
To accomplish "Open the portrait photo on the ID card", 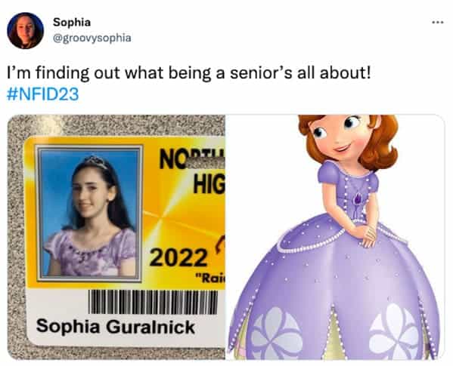I will (88, 214).
